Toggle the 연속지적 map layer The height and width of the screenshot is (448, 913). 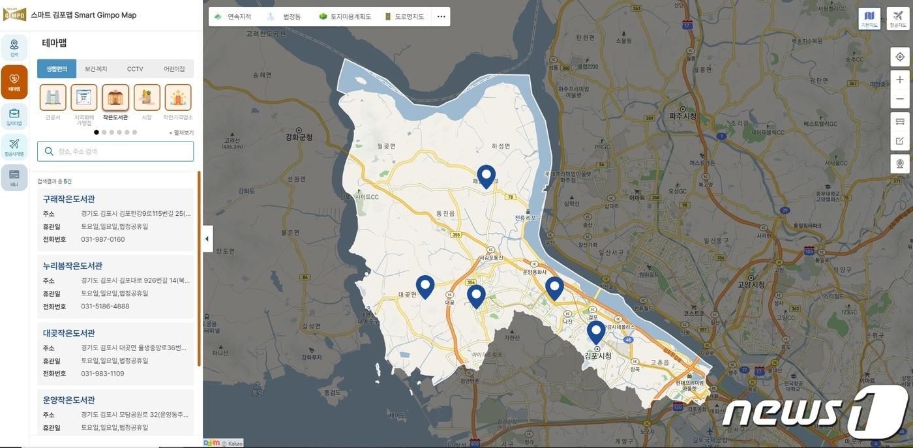pyautogui.click(x=233, y=17)
